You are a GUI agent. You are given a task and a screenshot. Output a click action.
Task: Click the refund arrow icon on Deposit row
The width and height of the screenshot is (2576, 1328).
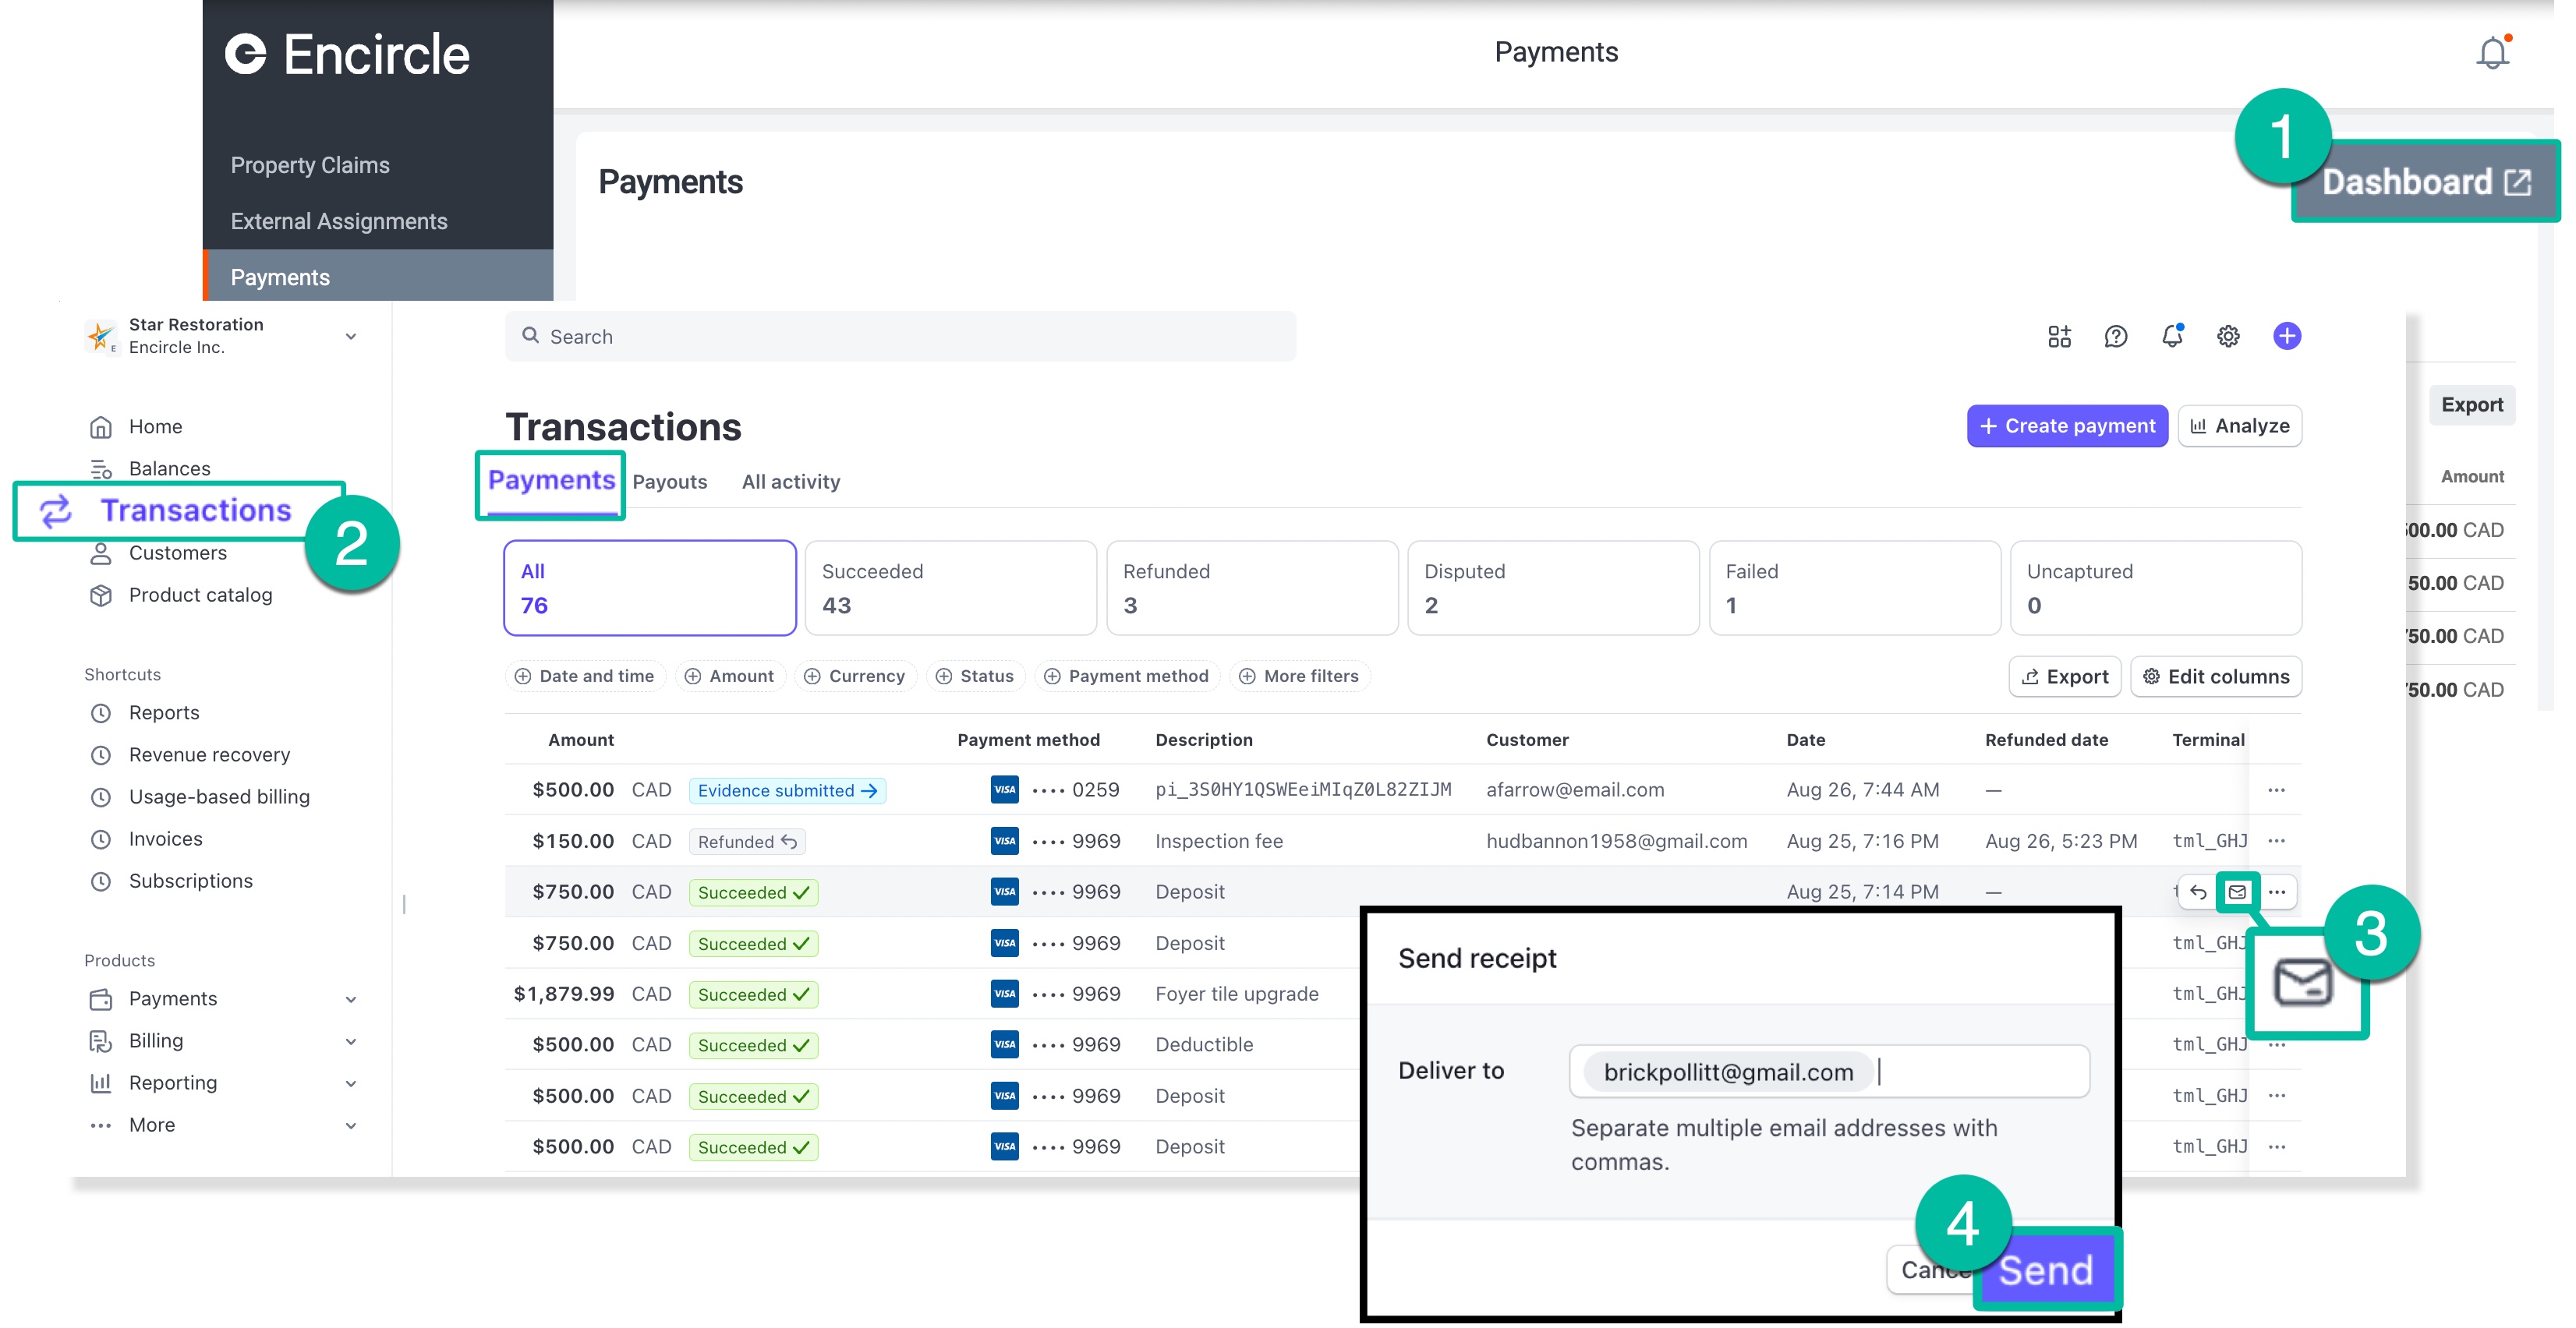pyautogui.click(x=2198, y=892)
